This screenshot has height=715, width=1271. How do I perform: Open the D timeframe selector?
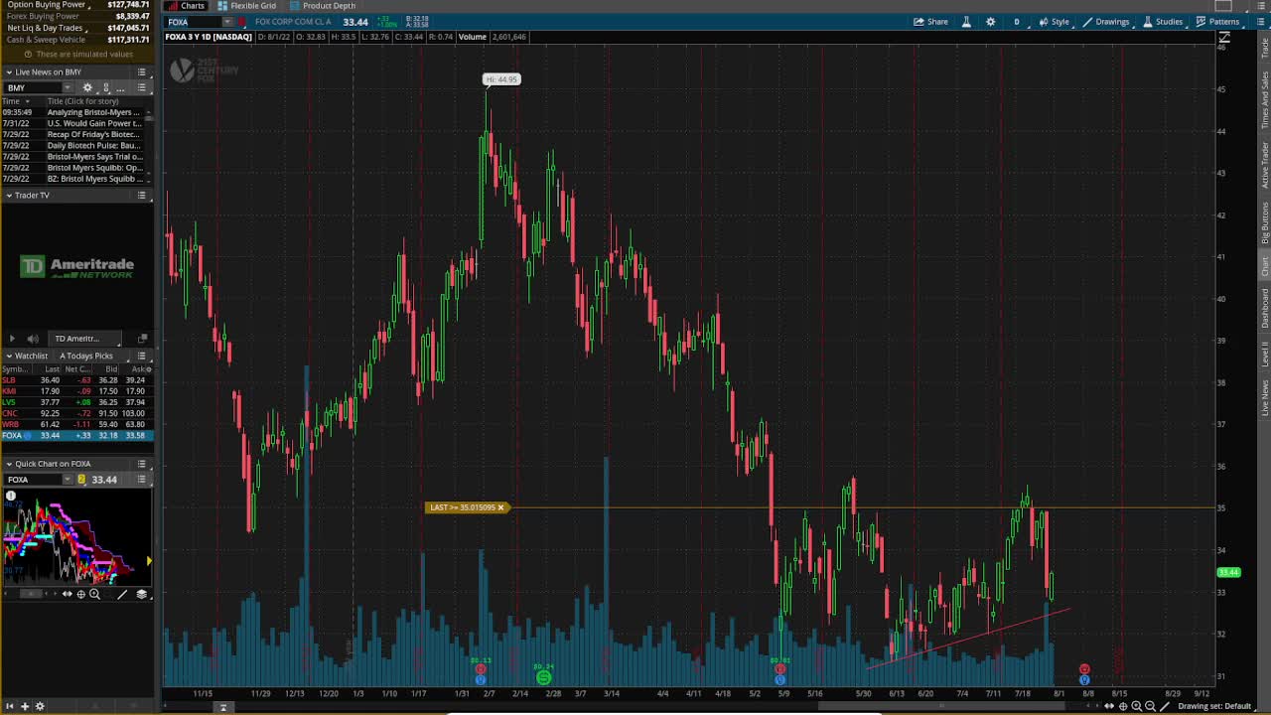click(1016, 22)
